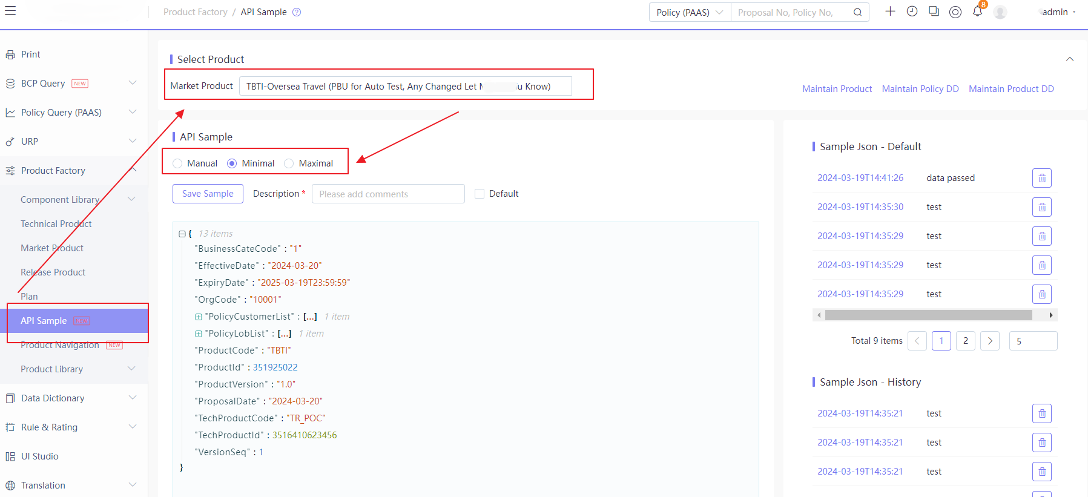1088x497 pixels.
Task: Expand the Component Library chevron
Action: 131,199
